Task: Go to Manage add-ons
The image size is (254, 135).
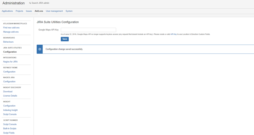Action: click(11, 32)
